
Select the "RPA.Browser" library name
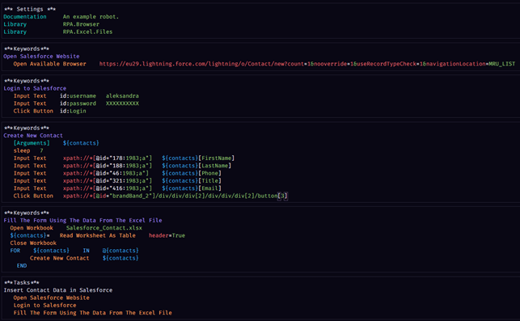81,24
